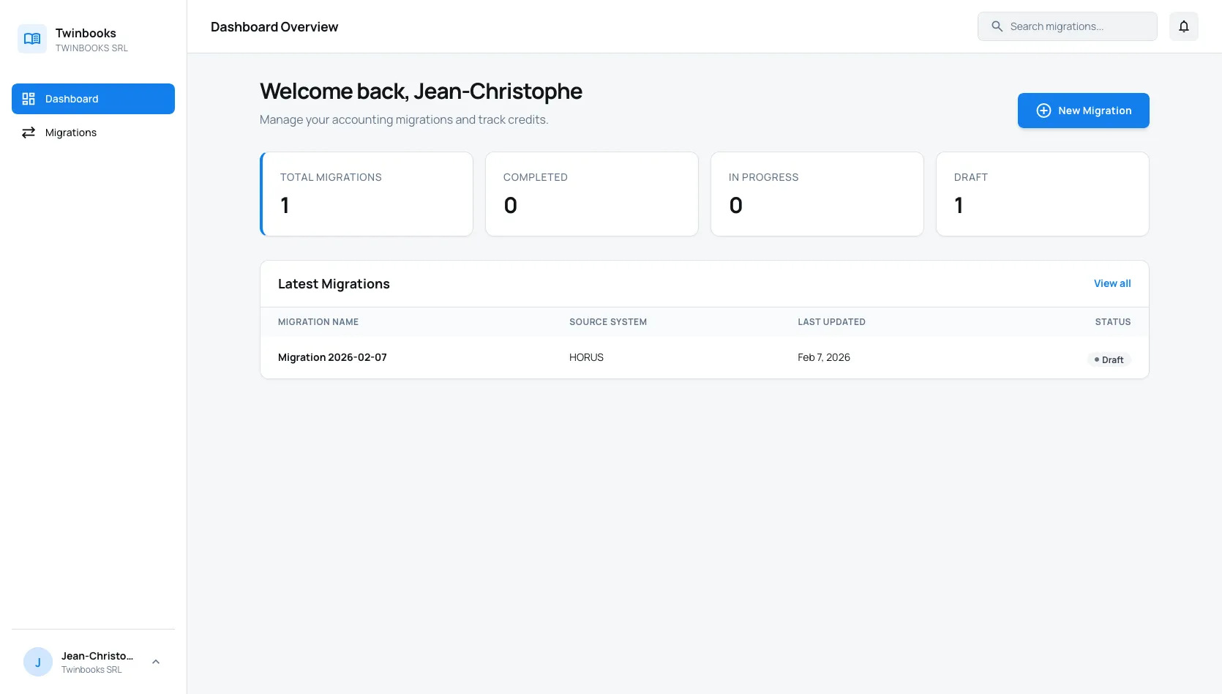Open View all migrations link
Image resolution: width=1222 pixels, height=694 pixels.
point(1112,283)
